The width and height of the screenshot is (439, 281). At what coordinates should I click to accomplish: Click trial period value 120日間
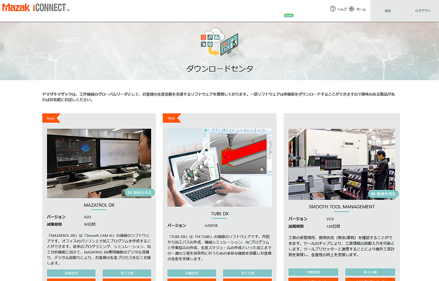(333, 226)
